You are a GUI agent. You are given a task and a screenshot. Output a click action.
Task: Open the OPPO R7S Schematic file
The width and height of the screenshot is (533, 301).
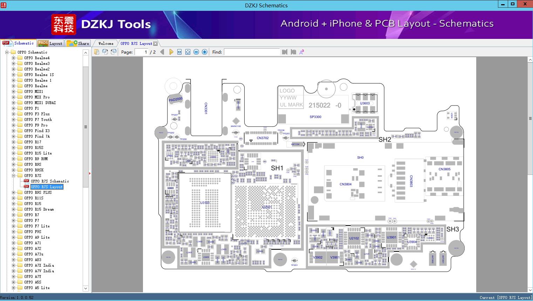click(50, 181)
